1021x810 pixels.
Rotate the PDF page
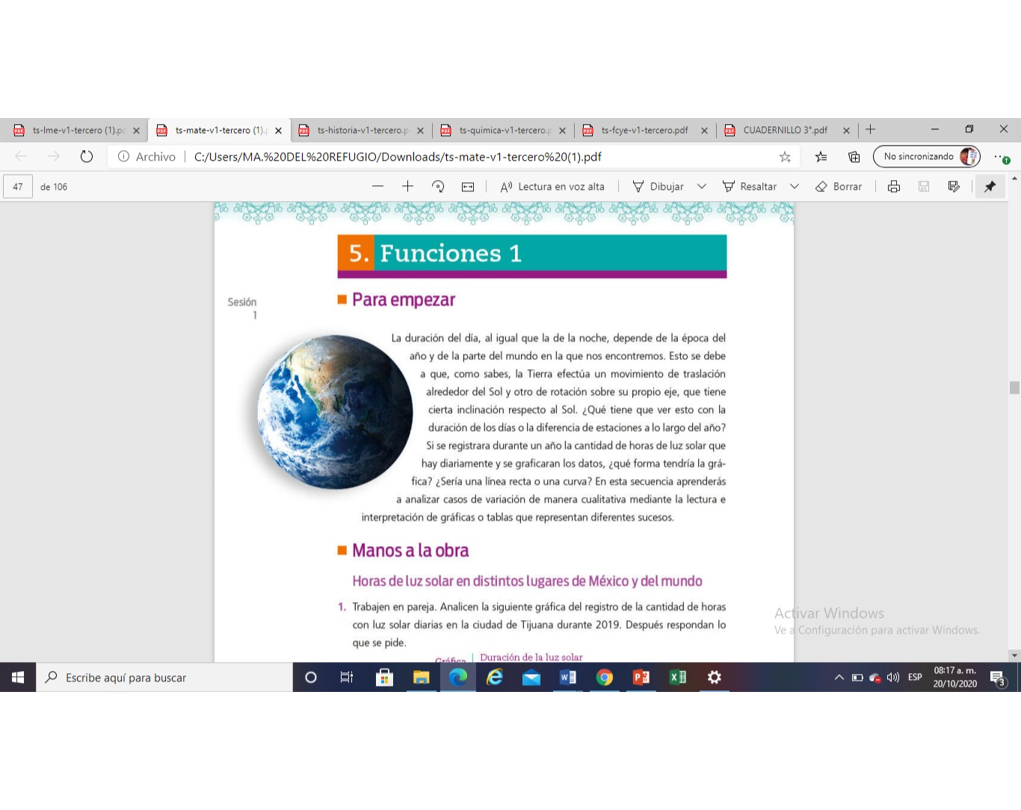click(438, 187)
